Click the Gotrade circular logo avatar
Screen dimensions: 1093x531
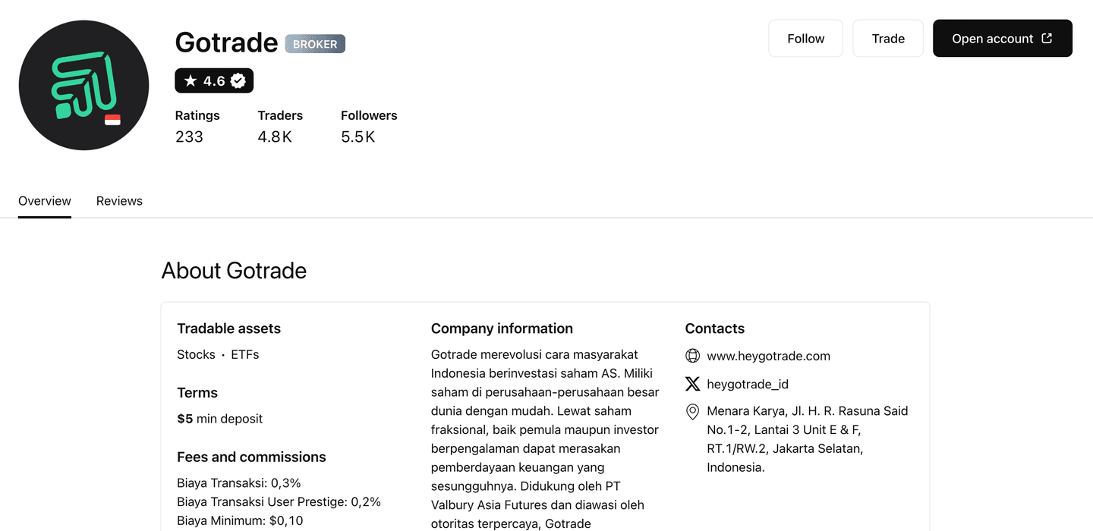83,85
